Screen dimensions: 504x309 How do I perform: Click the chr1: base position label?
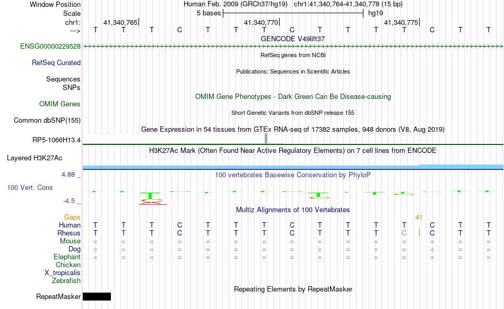point(73,22)
